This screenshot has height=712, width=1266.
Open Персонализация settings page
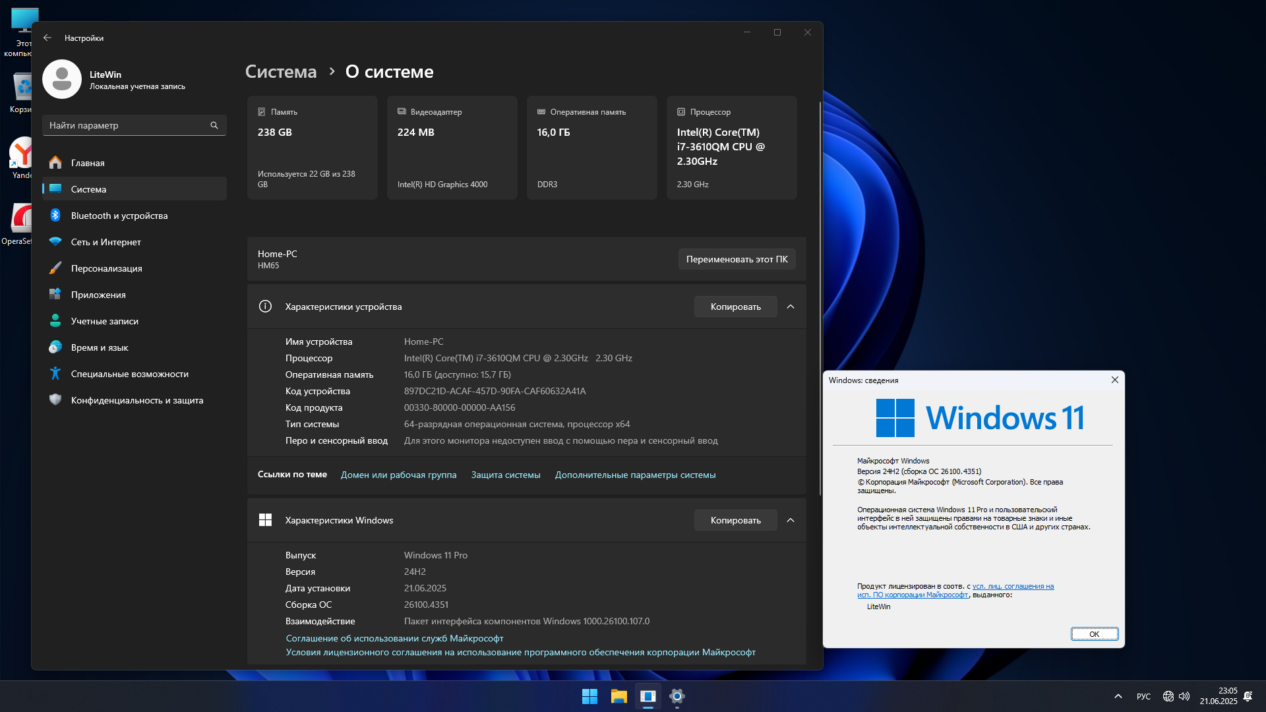coord(106,268)
